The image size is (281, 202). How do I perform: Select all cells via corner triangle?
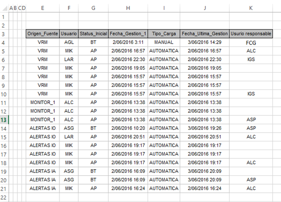pyautogui.click(x=4, y=8)
